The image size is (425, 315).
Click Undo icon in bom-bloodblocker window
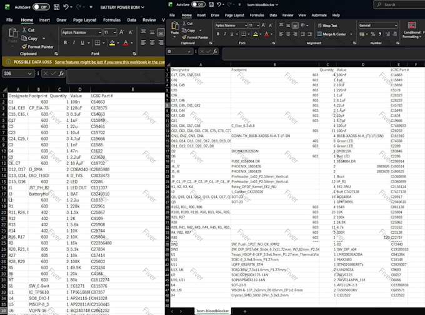219,4
